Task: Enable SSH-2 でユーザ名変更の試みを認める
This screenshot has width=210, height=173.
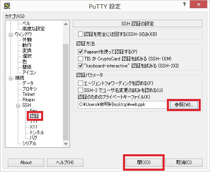Action: point(80,90)
